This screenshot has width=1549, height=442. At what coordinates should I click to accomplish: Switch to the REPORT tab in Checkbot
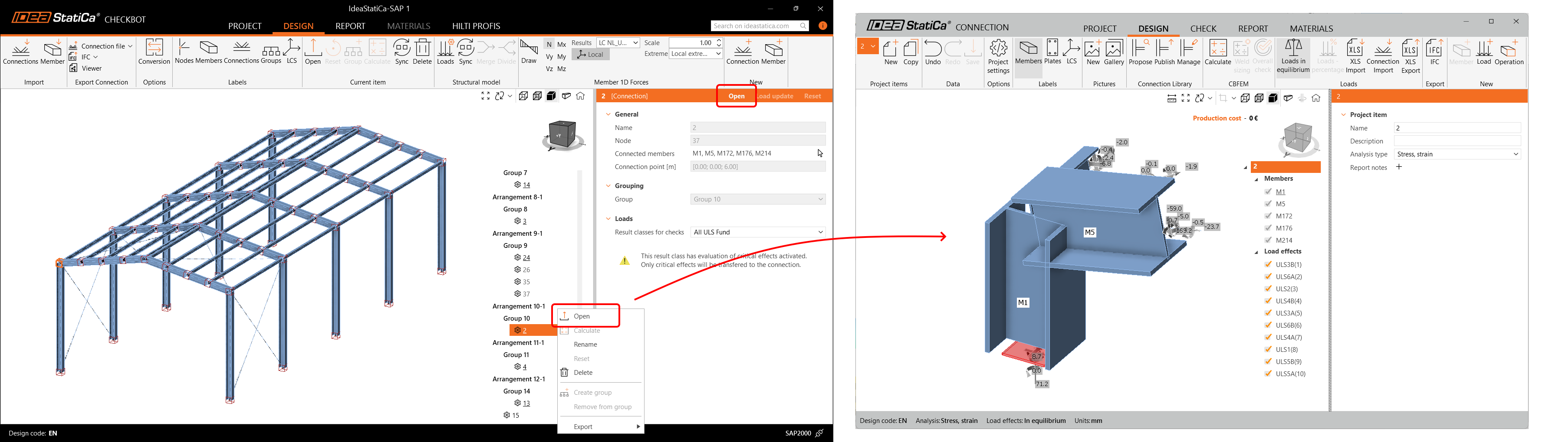click(350, 26)
